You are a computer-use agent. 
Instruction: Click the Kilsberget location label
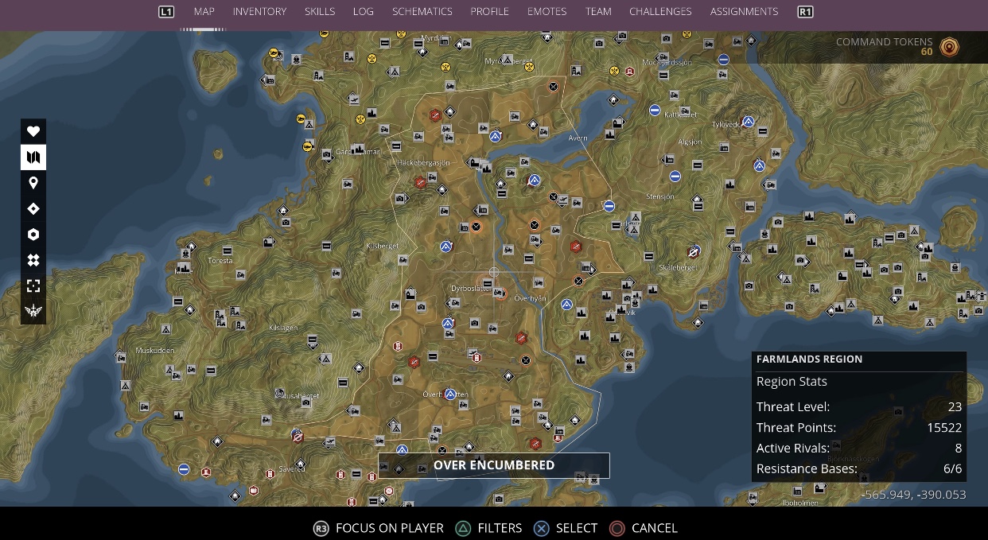click(382, 247)
